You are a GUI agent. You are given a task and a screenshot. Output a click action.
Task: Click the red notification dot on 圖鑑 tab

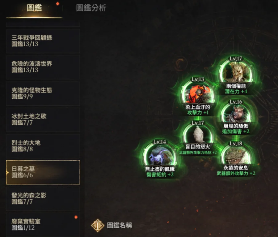click(x=58, y=3)
